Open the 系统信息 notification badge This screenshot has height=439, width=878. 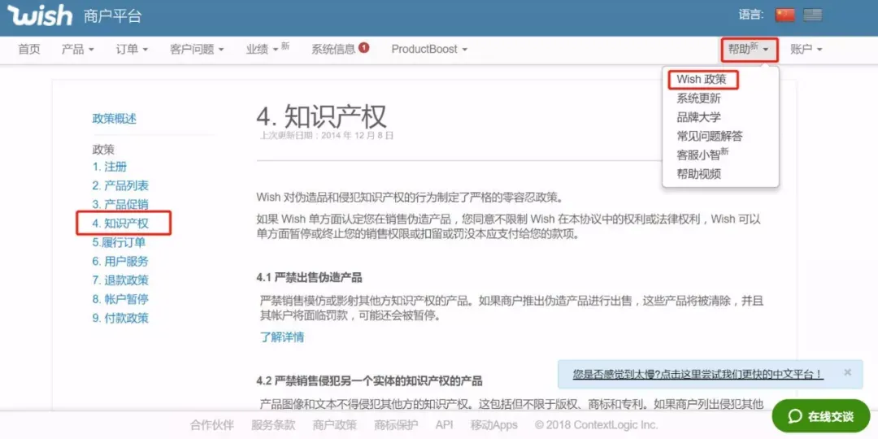click(x=364, y=48)
